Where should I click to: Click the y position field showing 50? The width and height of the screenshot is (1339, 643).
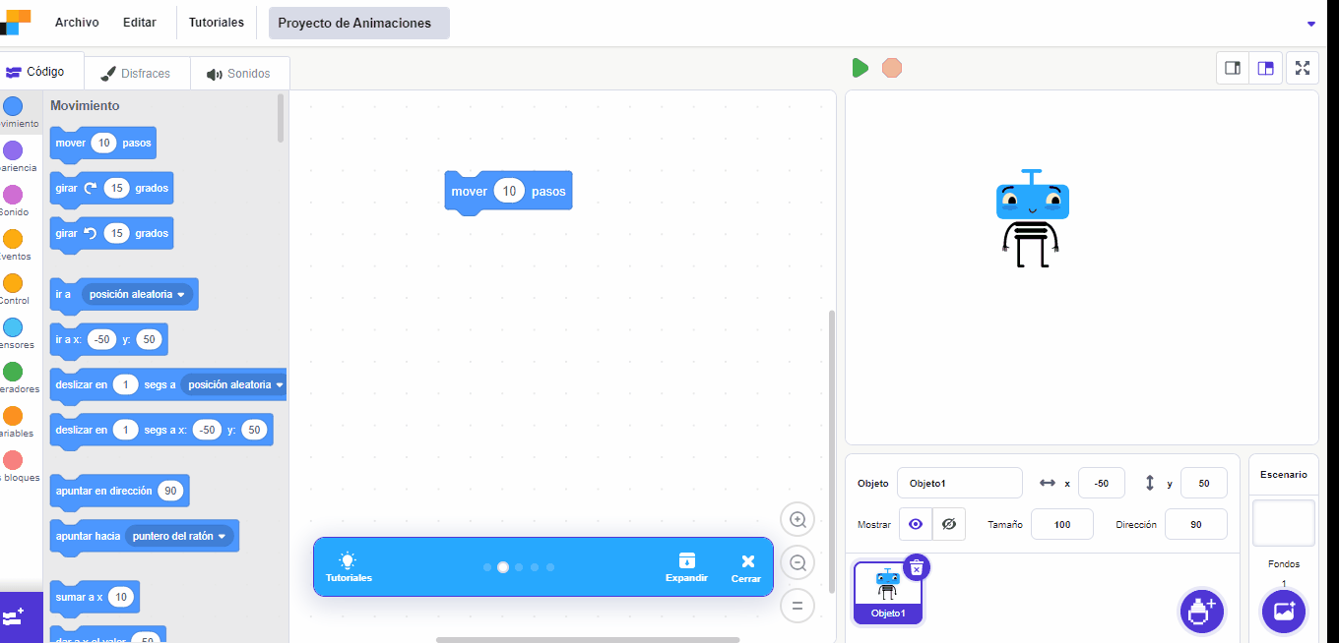[x=1204, y=483]
